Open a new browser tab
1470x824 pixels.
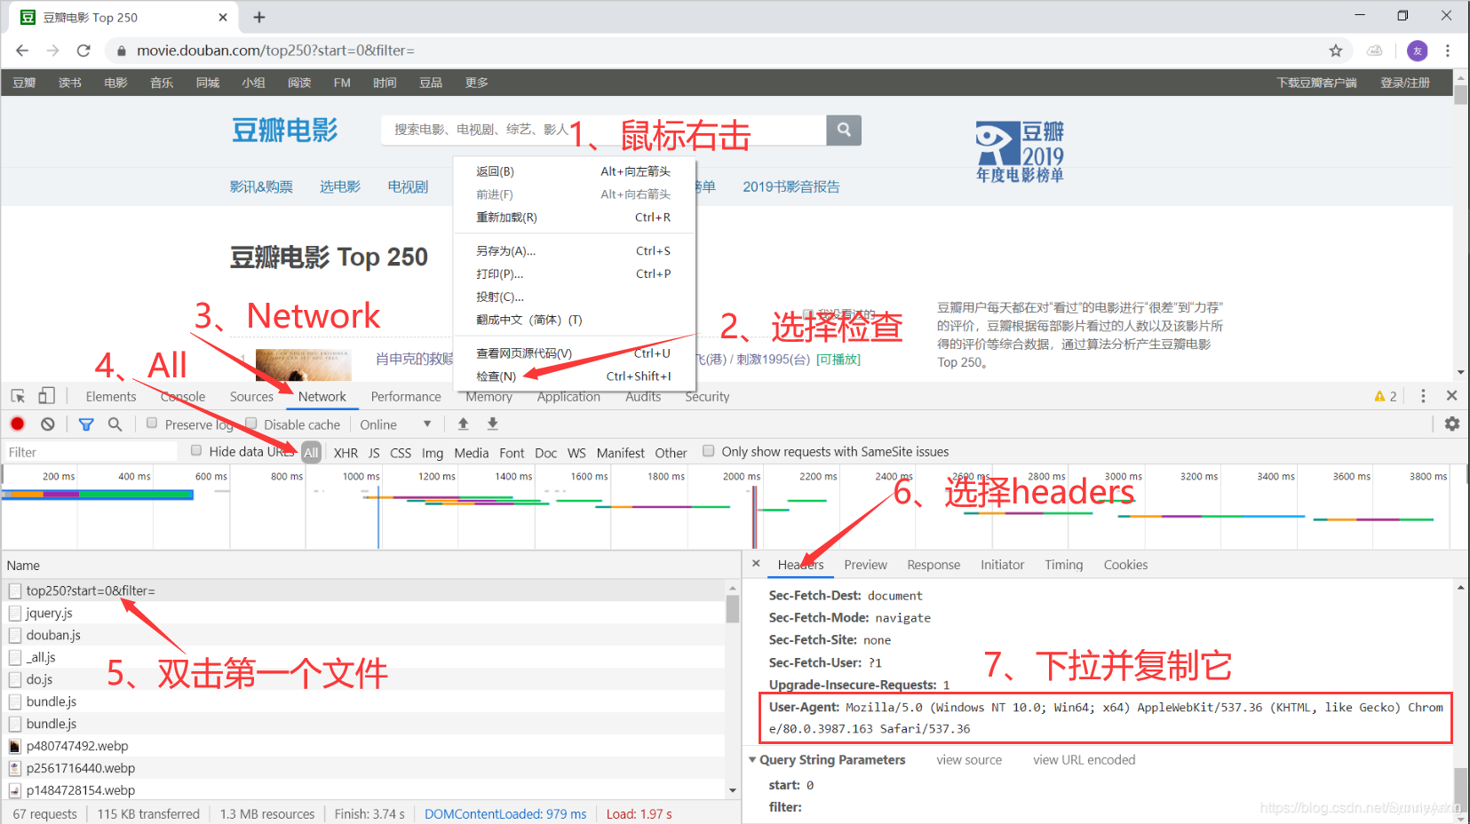coord(259,17)
